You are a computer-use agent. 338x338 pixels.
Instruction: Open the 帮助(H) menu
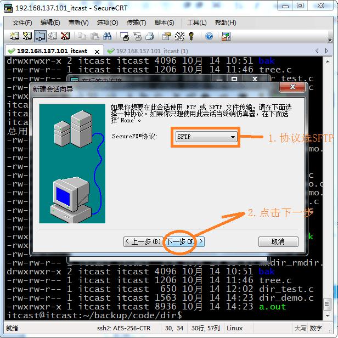[226, 22]
